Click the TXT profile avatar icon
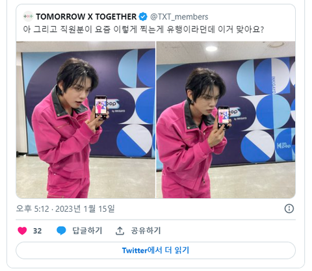 coord(28,16)
